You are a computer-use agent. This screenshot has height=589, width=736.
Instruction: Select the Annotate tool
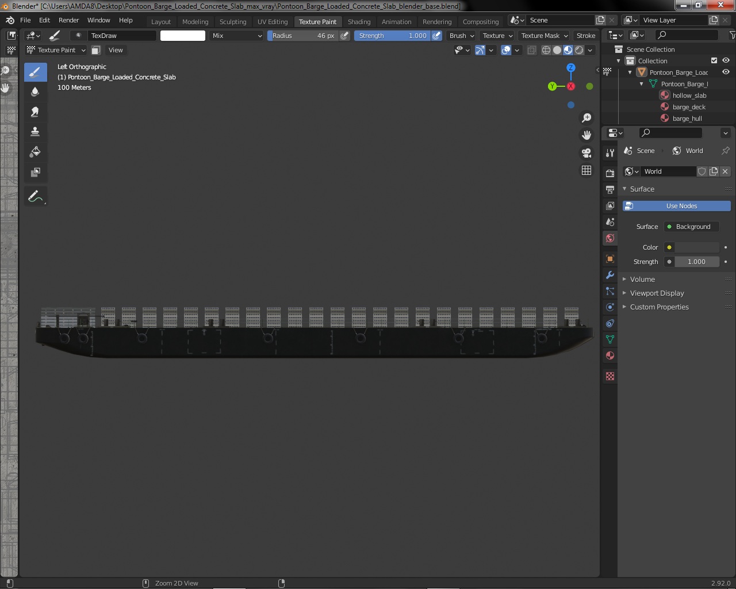[x=35, y=196]
